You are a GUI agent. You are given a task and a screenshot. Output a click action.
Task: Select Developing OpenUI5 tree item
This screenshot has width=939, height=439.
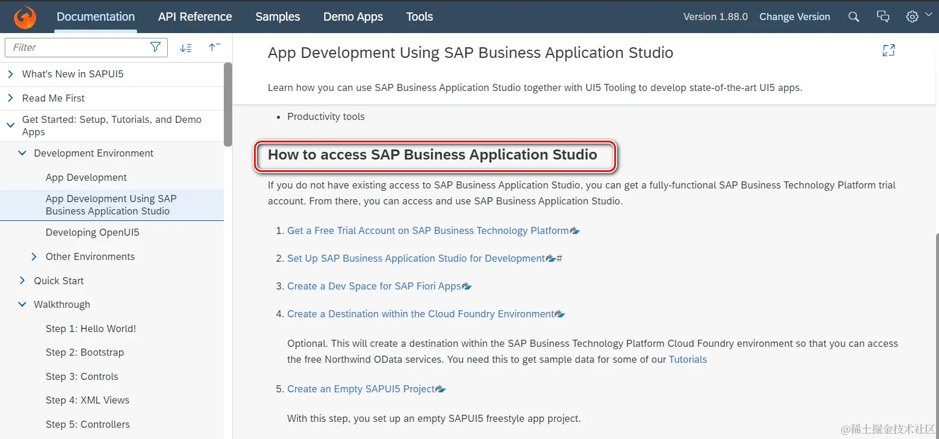(x=92, y=232)
